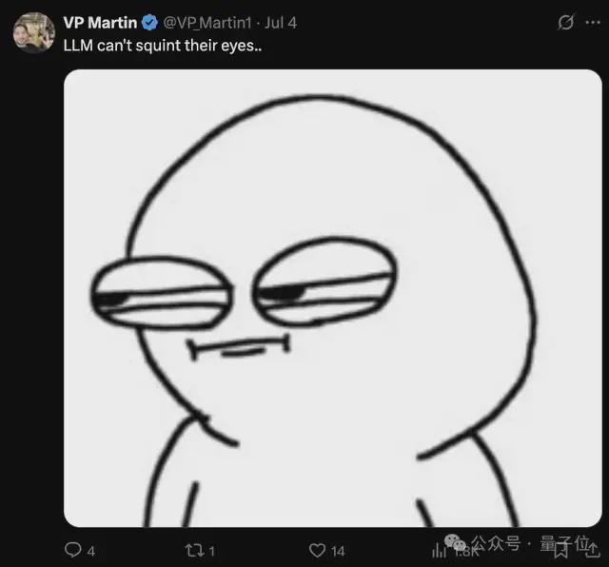Click the tweet text about squinting eyes

click(x=163, y=46)
